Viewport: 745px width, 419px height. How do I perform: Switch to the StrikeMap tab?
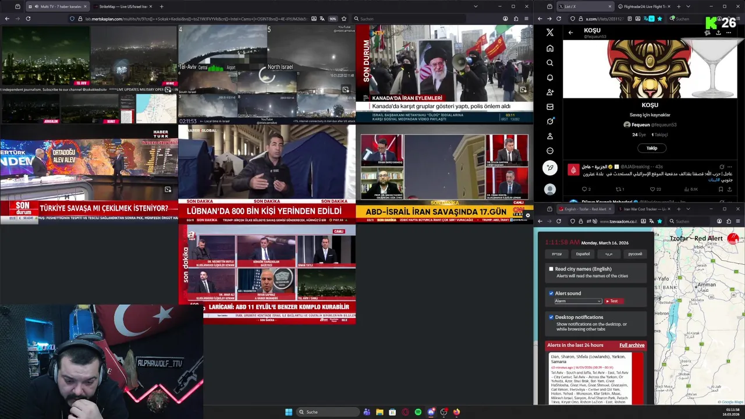123,6
